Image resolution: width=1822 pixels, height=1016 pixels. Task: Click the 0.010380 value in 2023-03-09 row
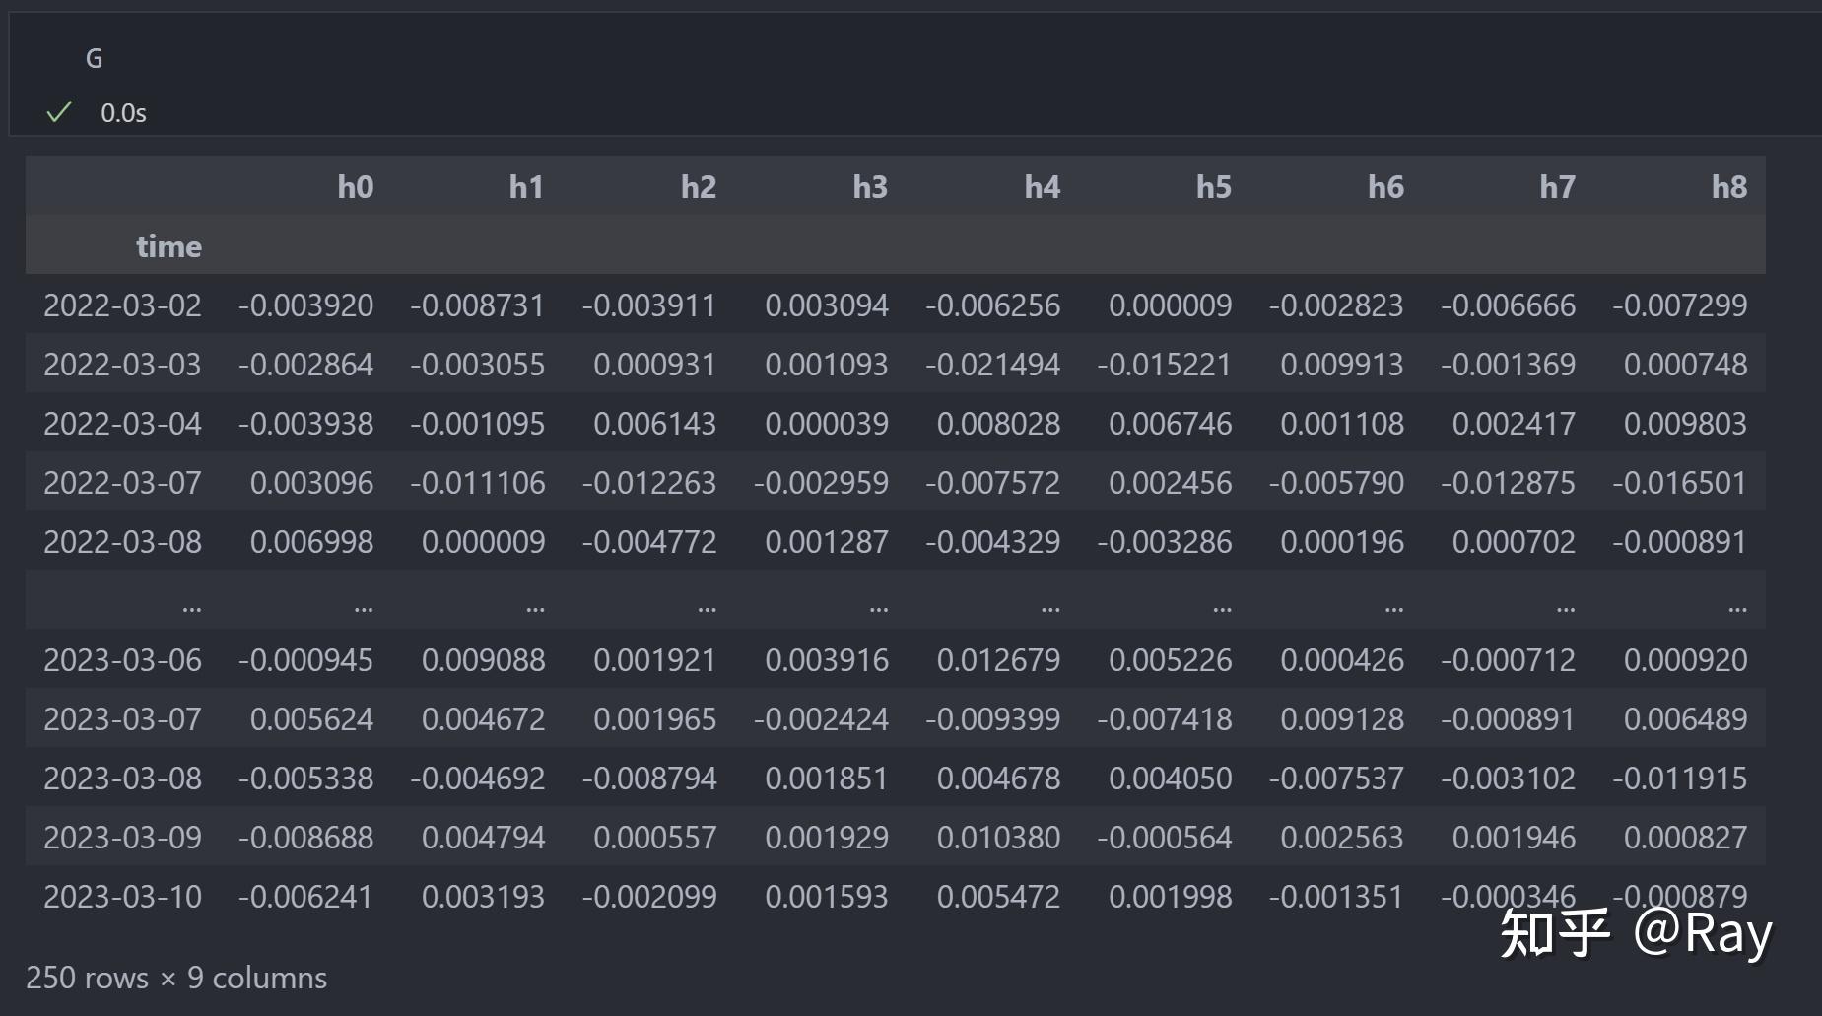click(998, 838)
